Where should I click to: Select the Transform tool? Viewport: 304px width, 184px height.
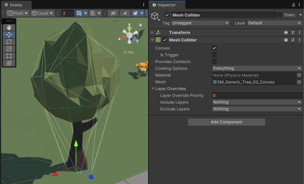(9, 63)
